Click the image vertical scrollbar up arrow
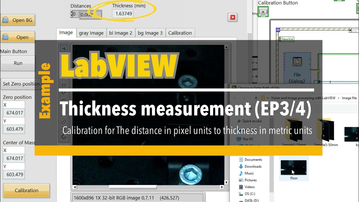Image resolution: width=359 pixels, height=202 pixels. pyautogui.click(x=227, y=47)
